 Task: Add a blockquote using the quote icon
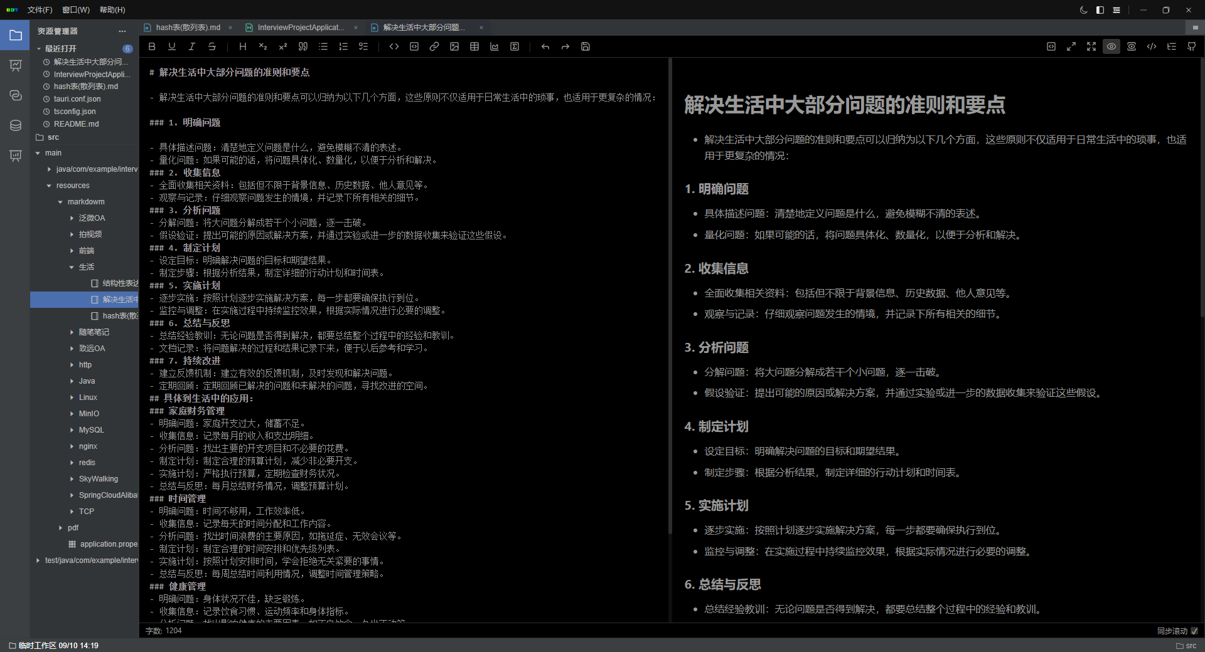coord(303,46)
